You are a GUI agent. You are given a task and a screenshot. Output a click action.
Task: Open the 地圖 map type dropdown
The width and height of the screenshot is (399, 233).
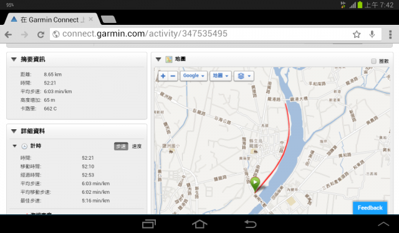(x=220, y=76)
